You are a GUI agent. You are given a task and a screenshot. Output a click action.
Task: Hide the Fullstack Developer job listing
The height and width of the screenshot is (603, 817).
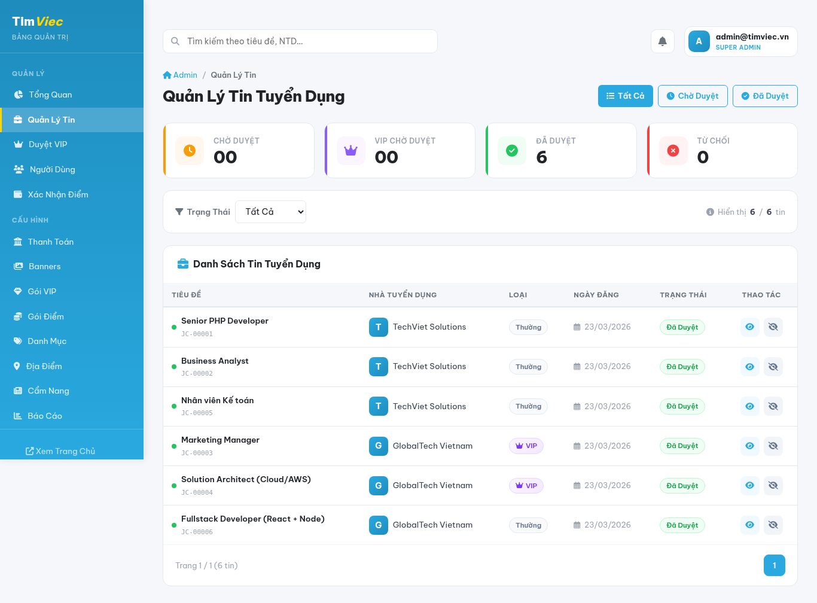(773, 525)
